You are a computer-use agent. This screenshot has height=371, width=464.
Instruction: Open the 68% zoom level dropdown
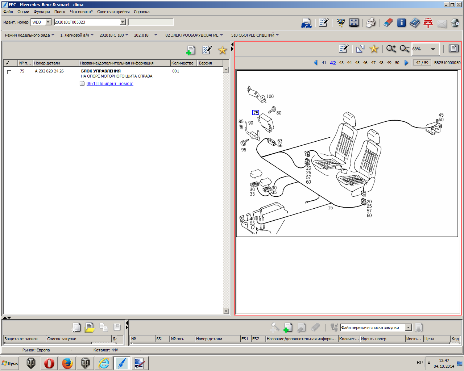pyautogui.click(x=433, y=49)
